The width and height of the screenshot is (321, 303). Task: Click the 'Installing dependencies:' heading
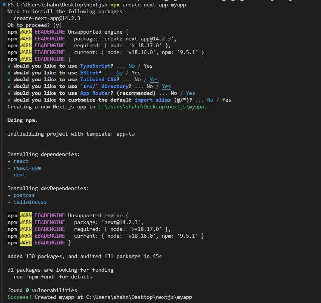pyautogui.click(x=43, y=154)
